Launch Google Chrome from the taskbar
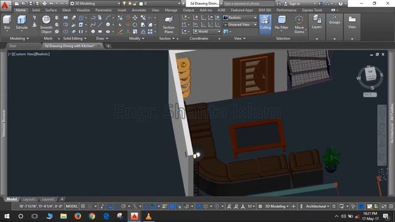This screenshot has width=395, height=222. [92, 216]
